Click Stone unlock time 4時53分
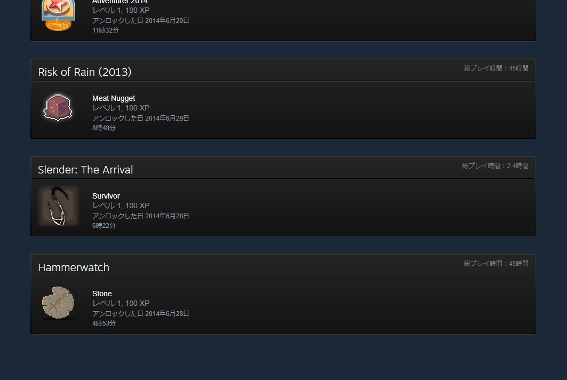567x380 pixels. [x=104, y=323]
